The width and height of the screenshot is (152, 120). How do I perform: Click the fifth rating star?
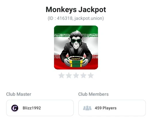[x=90, y=76]
